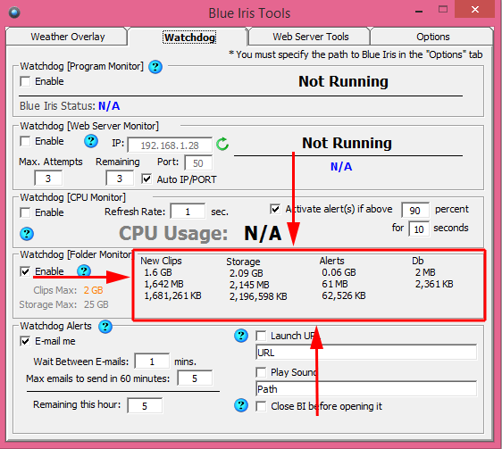This screenshot has width=502, height=449.
Task: Edit the alert percent threshold field
Action: point(415,211)
